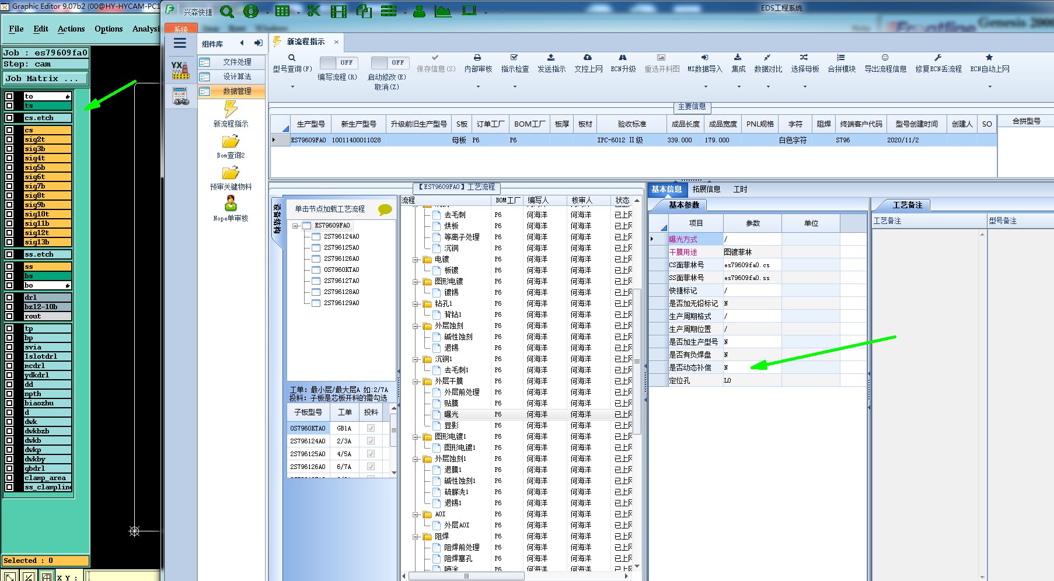The image size is (1054, 581).
Task: Click 发送指示 upload button
Action: tap(551, 63)
